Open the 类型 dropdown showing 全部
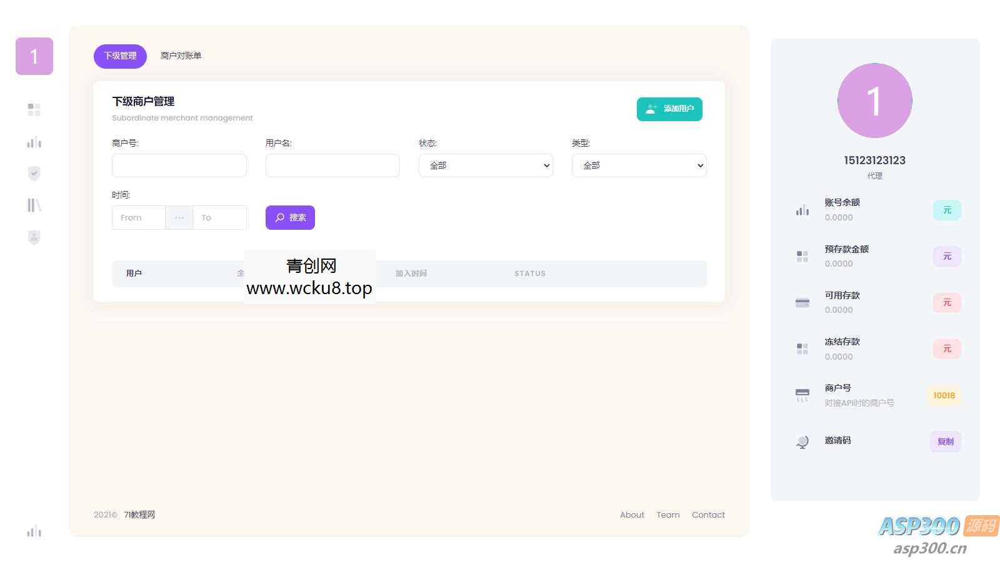Screen dimensions: 1000x562 point(639,165)
